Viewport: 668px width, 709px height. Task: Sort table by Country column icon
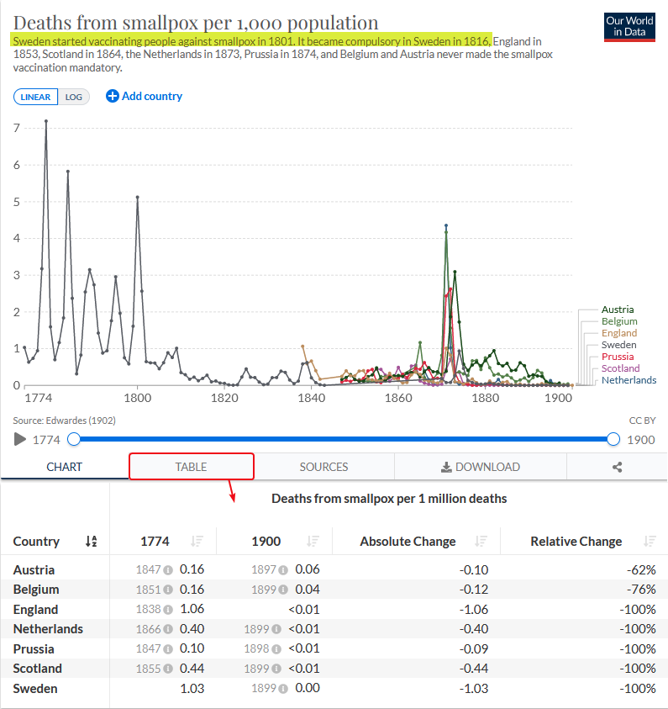92,541
